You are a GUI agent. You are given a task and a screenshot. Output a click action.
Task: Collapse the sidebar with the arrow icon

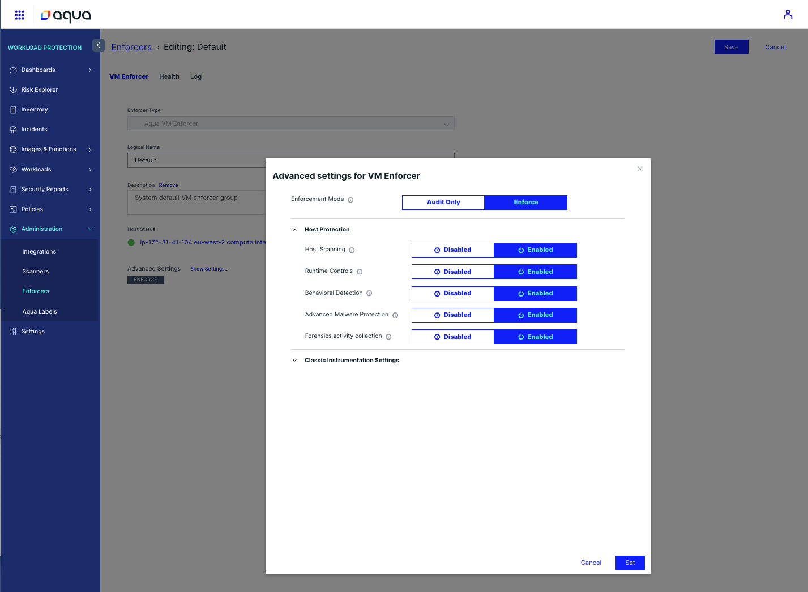pyautogui.click(x=99, y=45)
